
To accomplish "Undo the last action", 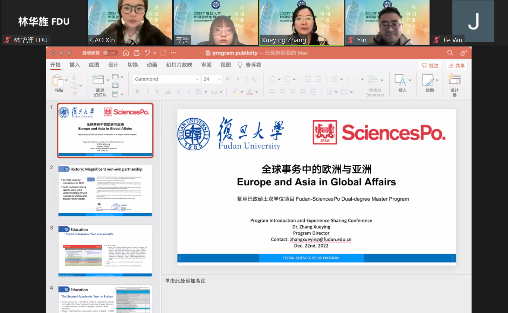I will coord(147,53).
